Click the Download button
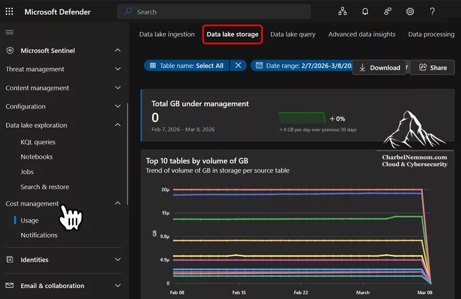Screen dimensions: 461x299 (379, 67)
